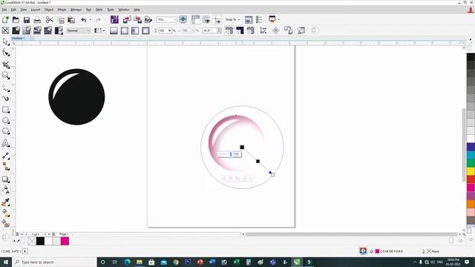
Task: Pick black swatch in document palette
Action: 40,241
